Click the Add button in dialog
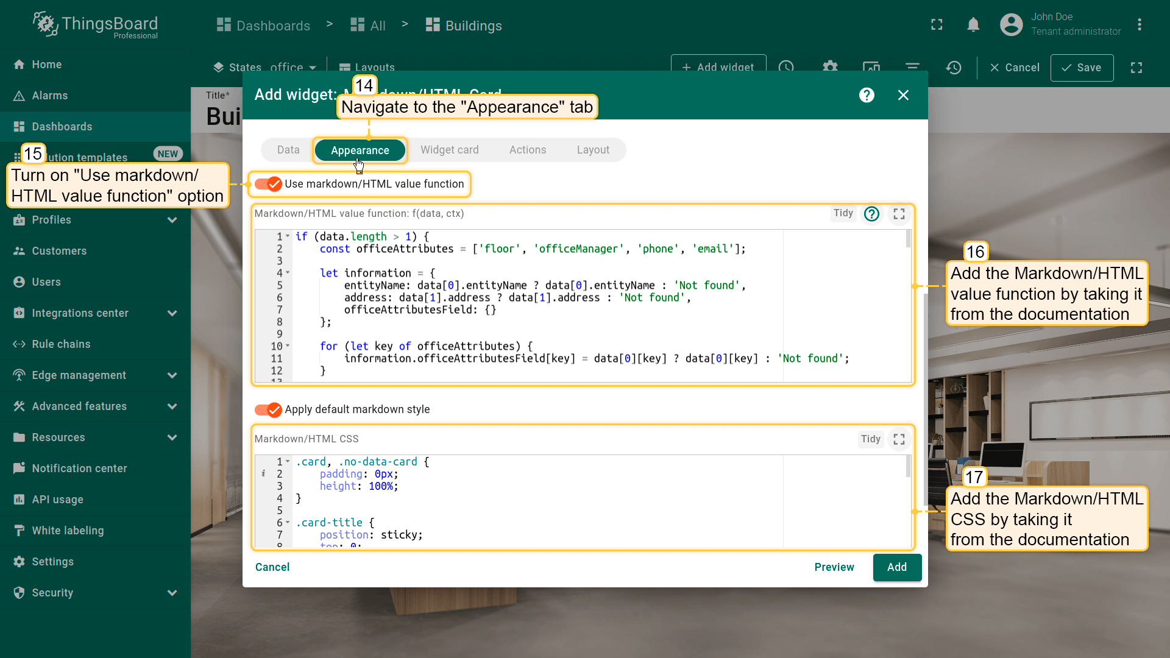1170x658 pixels. (896, 567)
